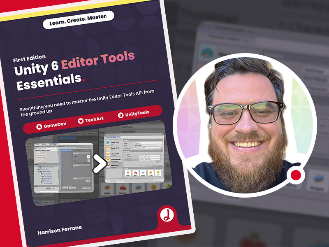
Task: Open the Type dropdown in the General section
Action: click(148, 145)
